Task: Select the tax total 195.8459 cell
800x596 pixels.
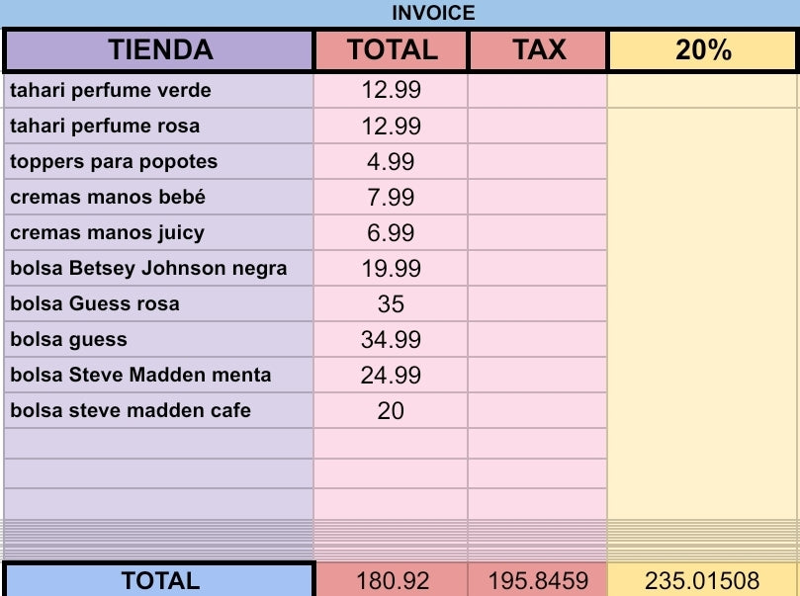Action: 539,580
